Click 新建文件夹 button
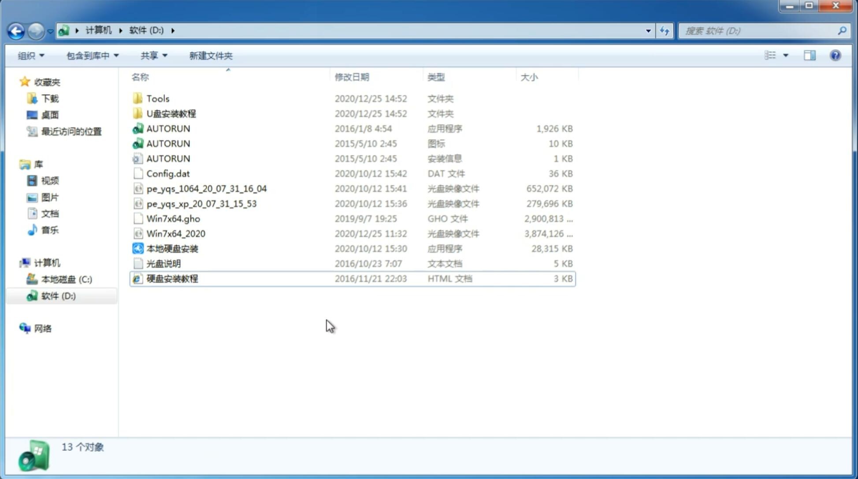This screenshot has height=479, width=858. [210, 55]
